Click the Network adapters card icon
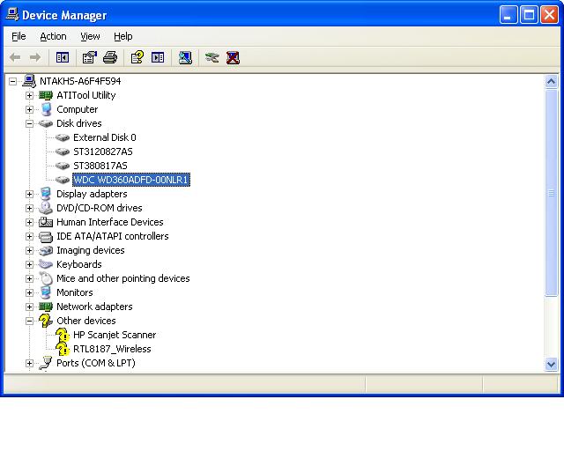564x451 pixels. [x=46, y=307]
